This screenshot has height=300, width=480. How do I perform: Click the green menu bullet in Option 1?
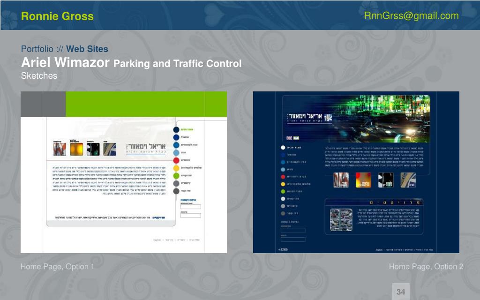(x=176, y=176)
